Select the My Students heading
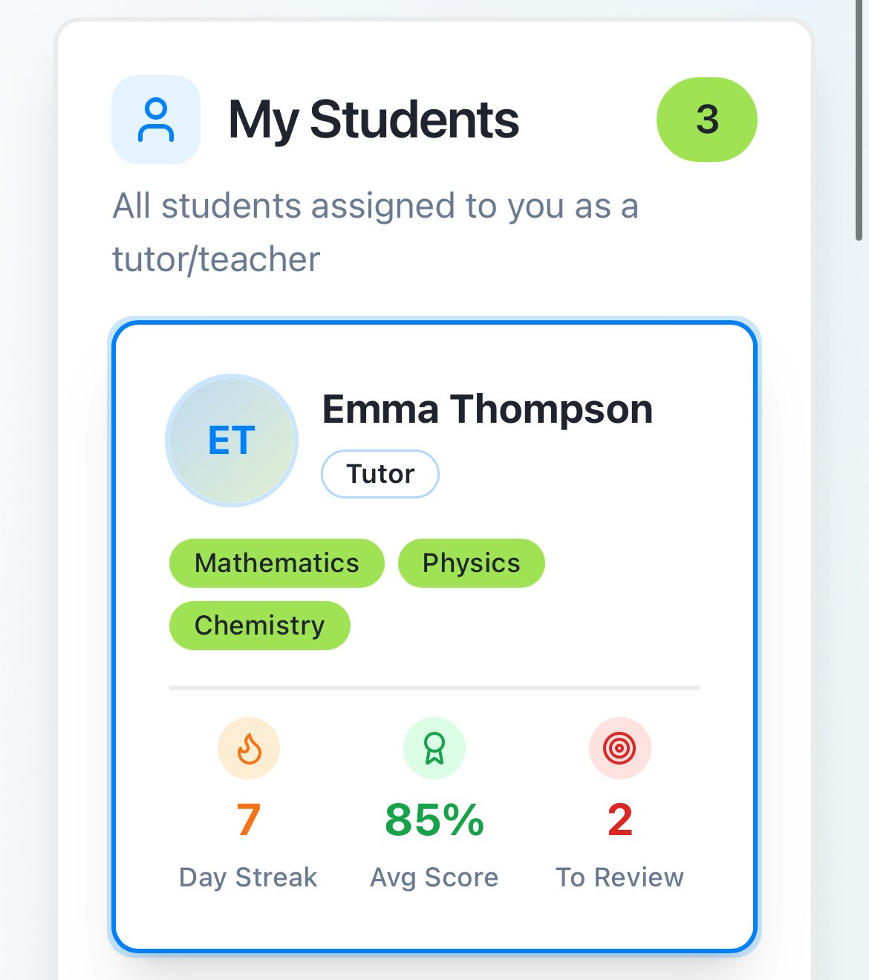 (x=373, y=119)
